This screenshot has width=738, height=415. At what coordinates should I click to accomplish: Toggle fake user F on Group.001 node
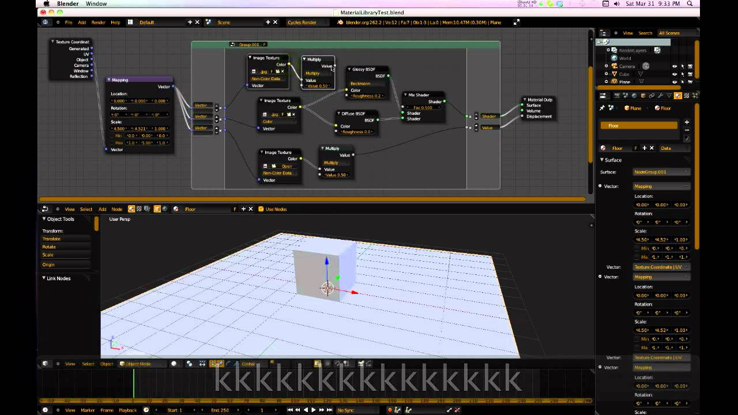click(x=265, y=44)
